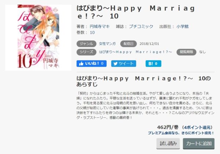The height and width of the screenshot is (154, 220).
Task: Open magazine link プチコミック
Action: tap(141, 26)
